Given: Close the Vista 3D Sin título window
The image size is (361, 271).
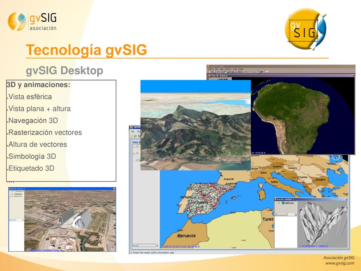Looking at the screenshot, I should point(114,189).
